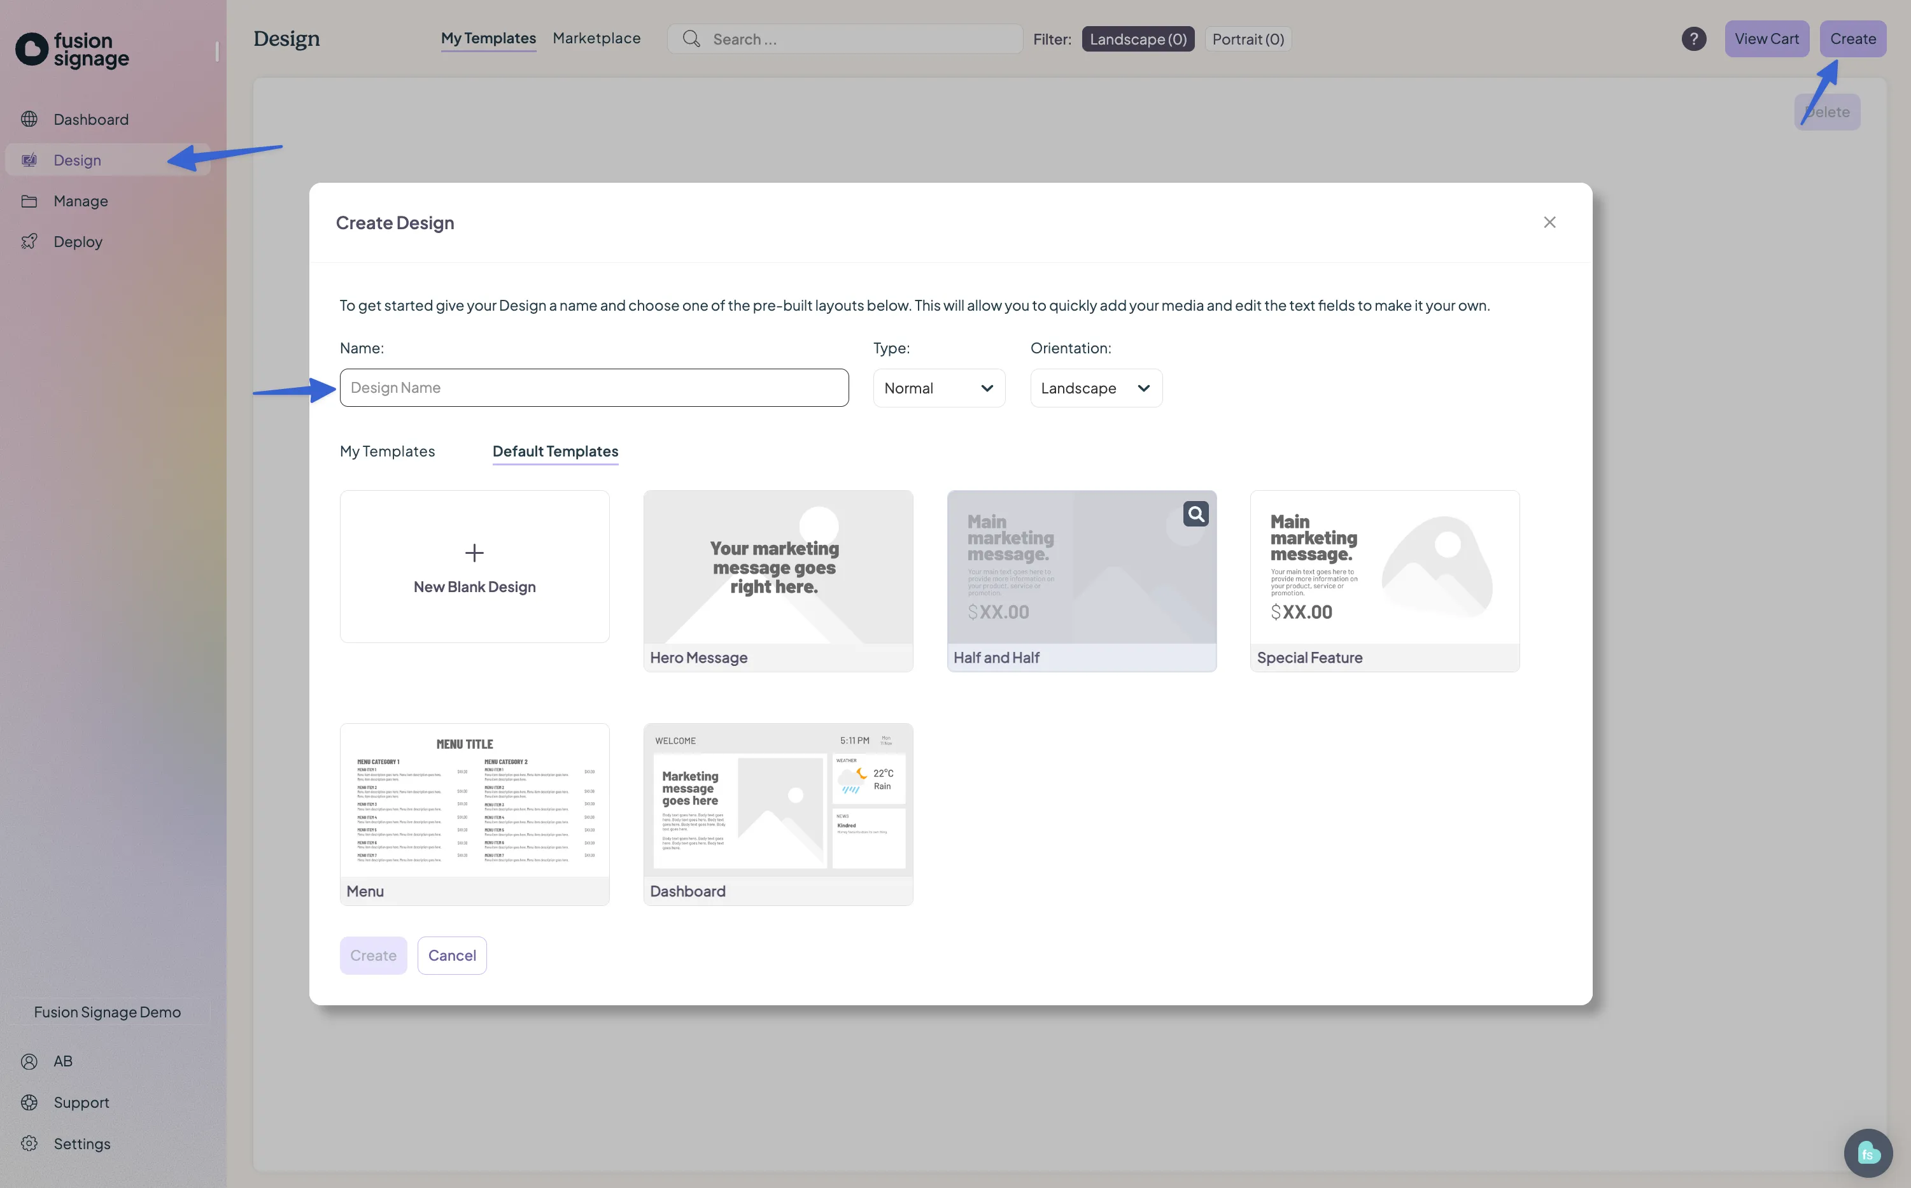Select the New Blank Design card

[474, 567]
